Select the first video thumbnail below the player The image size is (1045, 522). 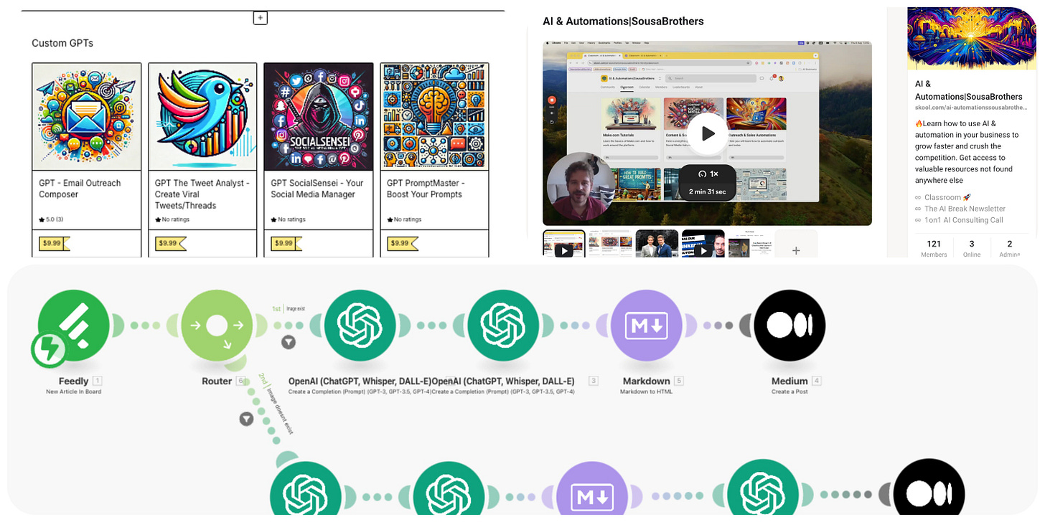click(x=564, y=244)
